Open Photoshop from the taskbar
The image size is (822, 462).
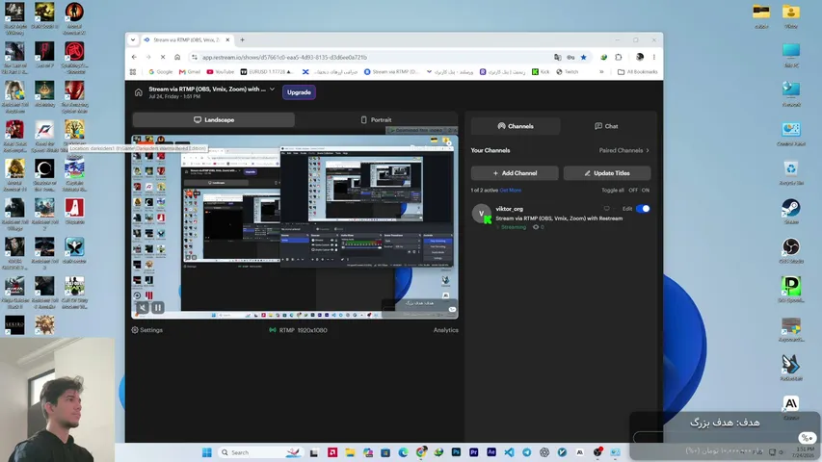[x=456, y=452]
